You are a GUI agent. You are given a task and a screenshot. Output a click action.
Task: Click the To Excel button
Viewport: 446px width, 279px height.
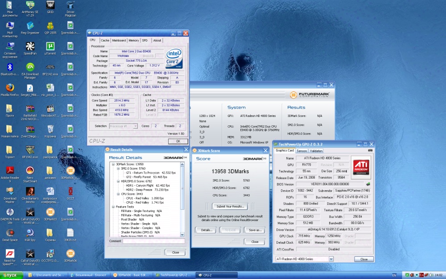point(231,230)
